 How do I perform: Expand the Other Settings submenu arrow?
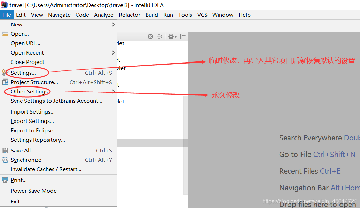click(x=113, y=91)
